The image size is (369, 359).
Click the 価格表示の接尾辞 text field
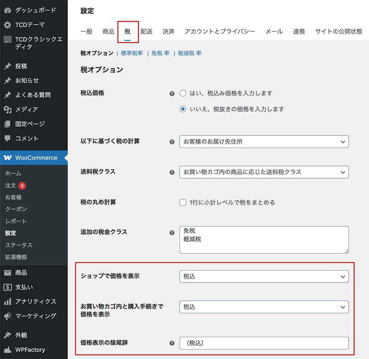click(264, 343)
